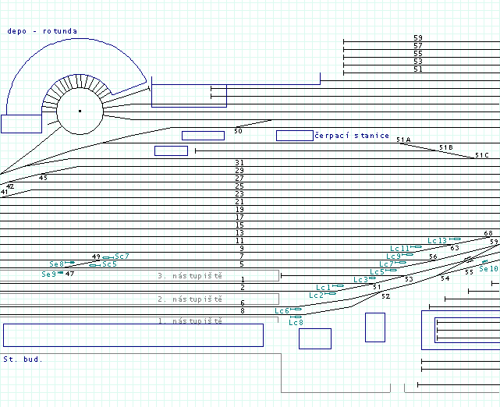Select track number 13 label
The image size is (500, 407).
(239, 232)
